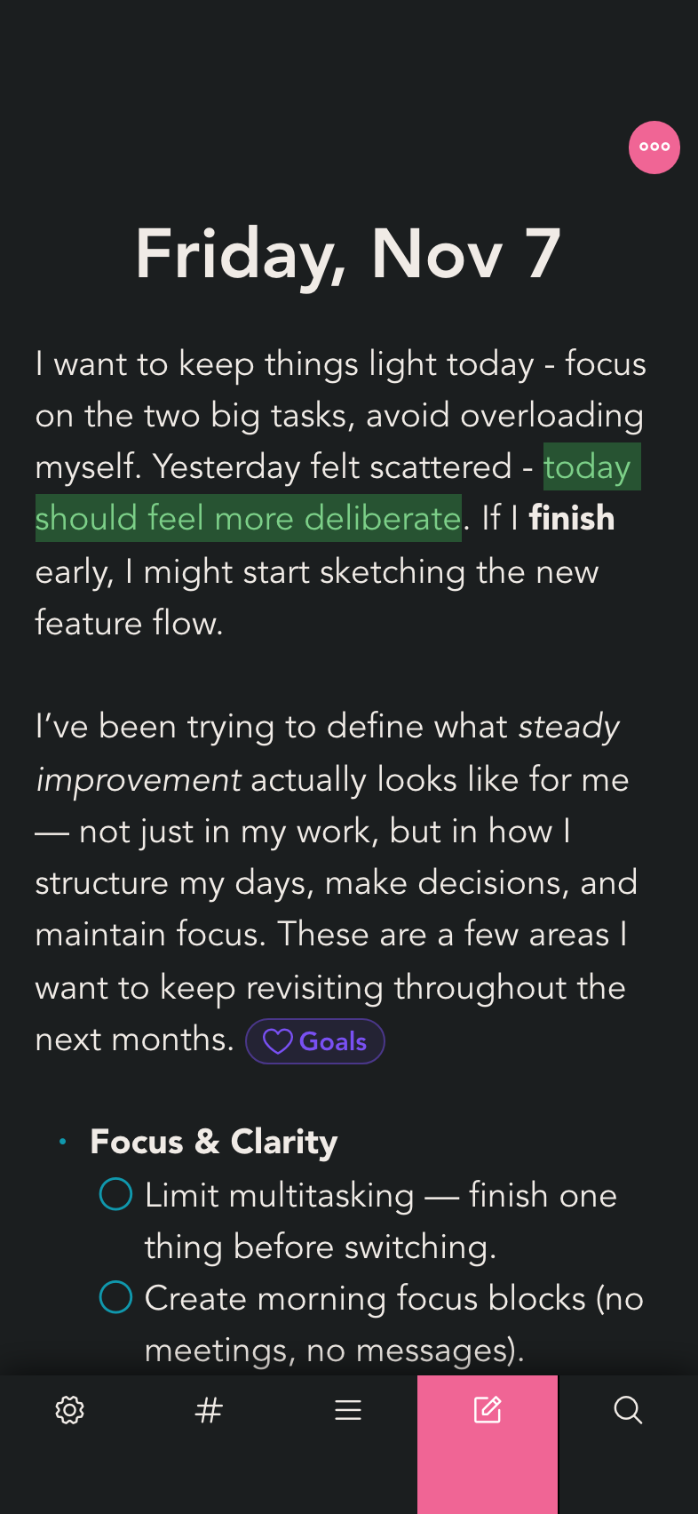This screenshot has width=698, height=1514.
Task: Open search with the magnifying glass icon
Action: pyautogui.click(x=628, y=1409)
